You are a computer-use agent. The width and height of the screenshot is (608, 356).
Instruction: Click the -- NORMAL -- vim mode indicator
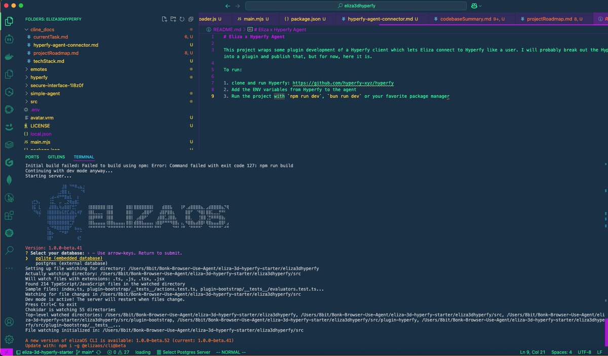coord(231,352)
